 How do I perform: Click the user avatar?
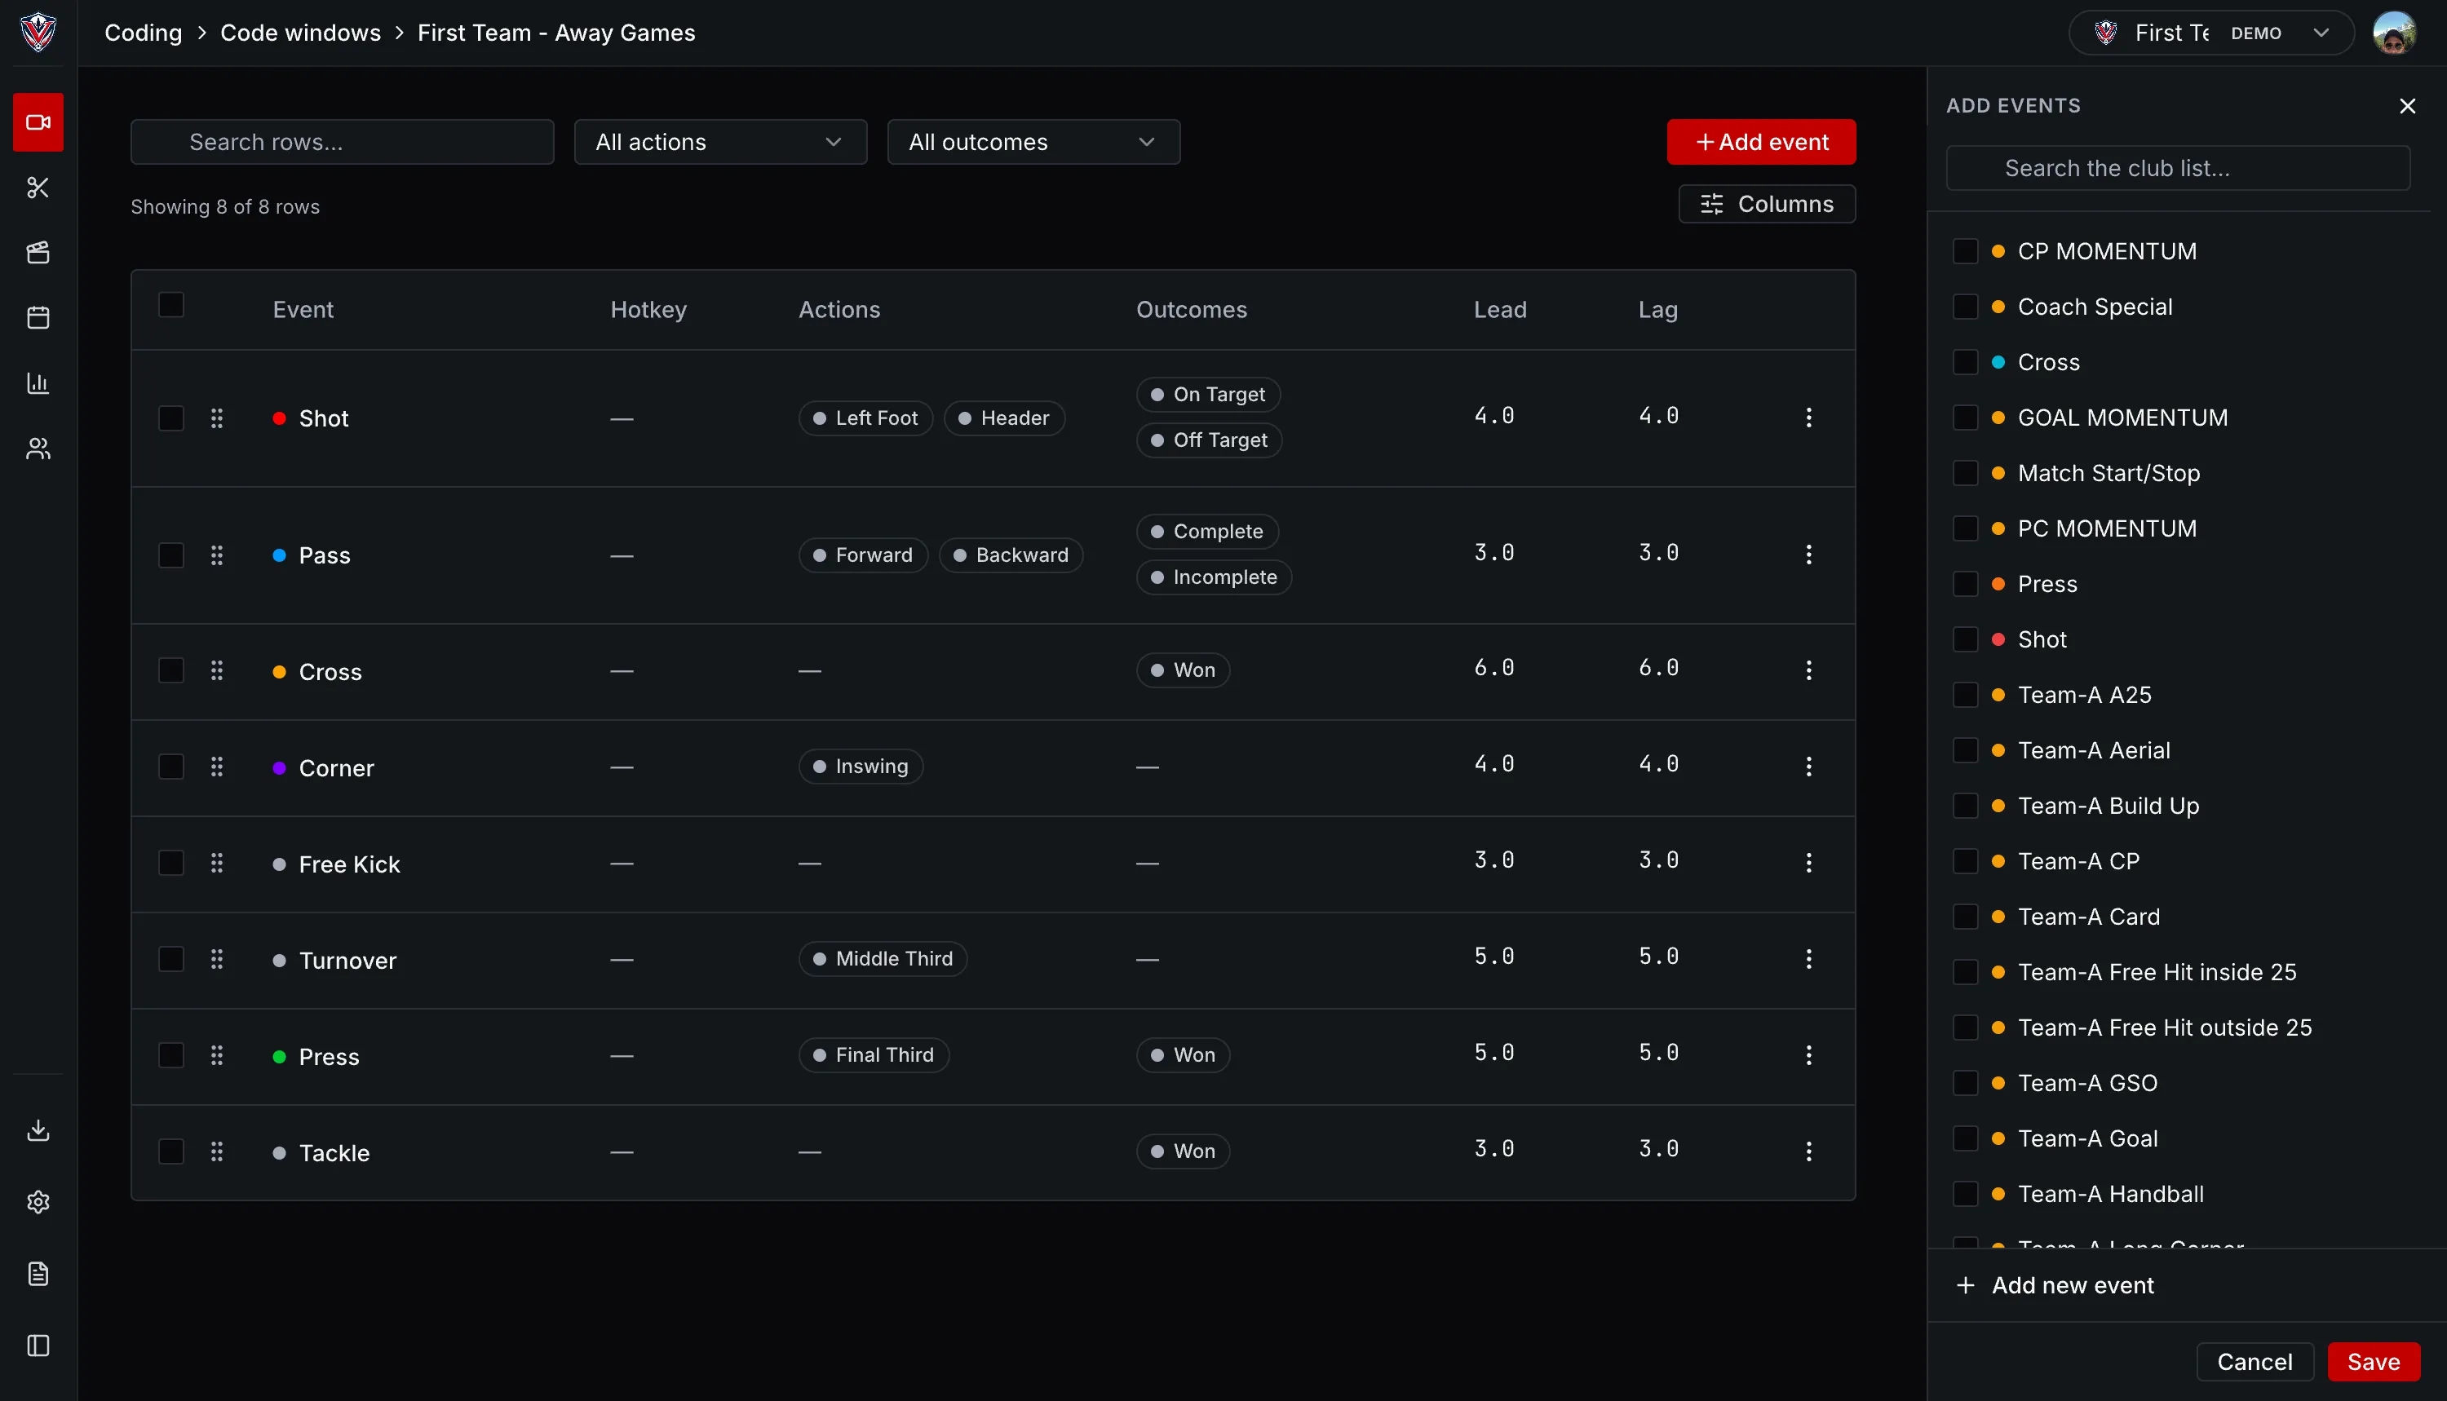pos(2394,33)
